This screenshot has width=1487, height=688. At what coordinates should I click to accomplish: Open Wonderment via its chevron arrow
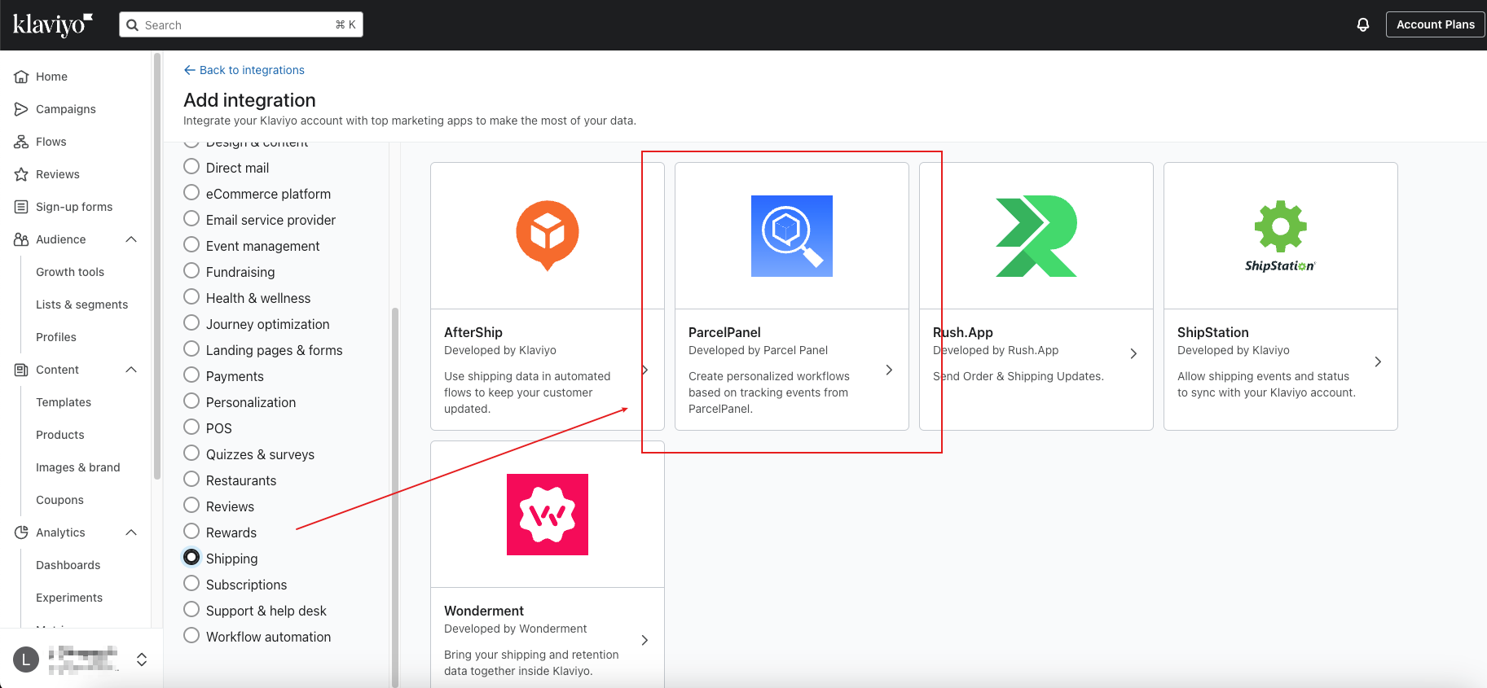[x=645, y=640]
